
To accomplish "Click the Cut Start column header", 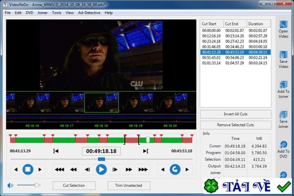I will pos(212,24).
